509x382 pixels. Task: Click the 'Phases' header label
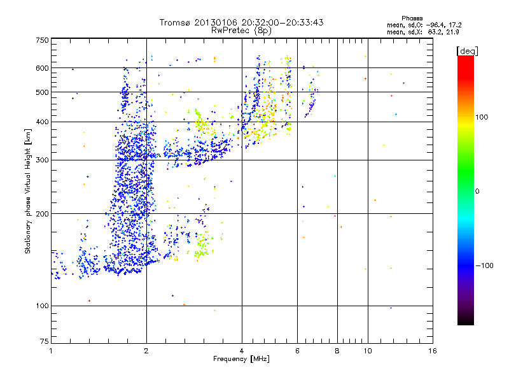(x=412, y=18)
